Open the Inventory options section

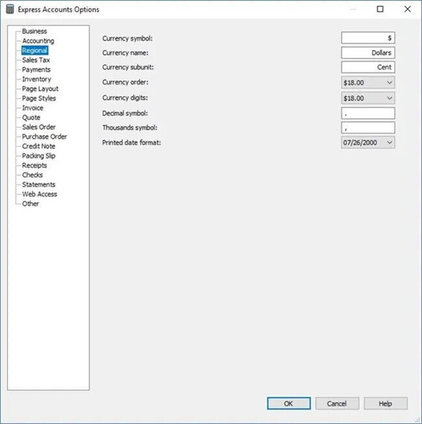[36, 79]
